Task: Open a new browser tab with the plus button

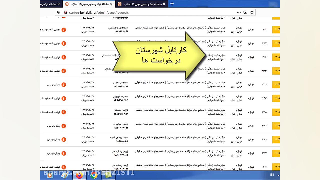Action: pyautogui.click(x=172, y=4)
